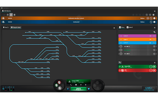Call subscriber from the blue alarm row
Viewport: 158px width, 99px height.
click(x=151, y=22)
